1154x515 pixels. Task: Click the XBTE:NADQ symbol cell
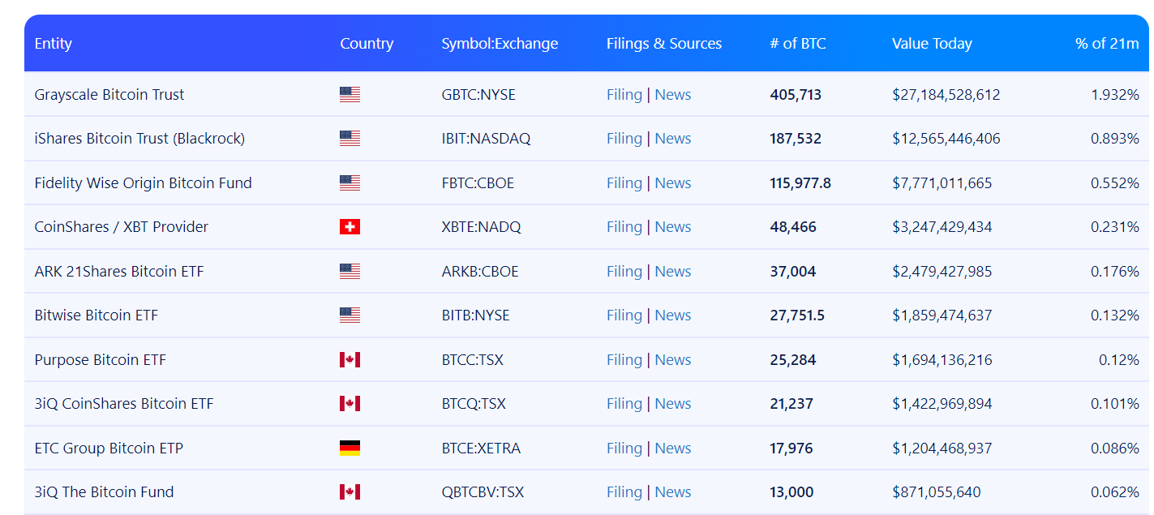point(481,227)
